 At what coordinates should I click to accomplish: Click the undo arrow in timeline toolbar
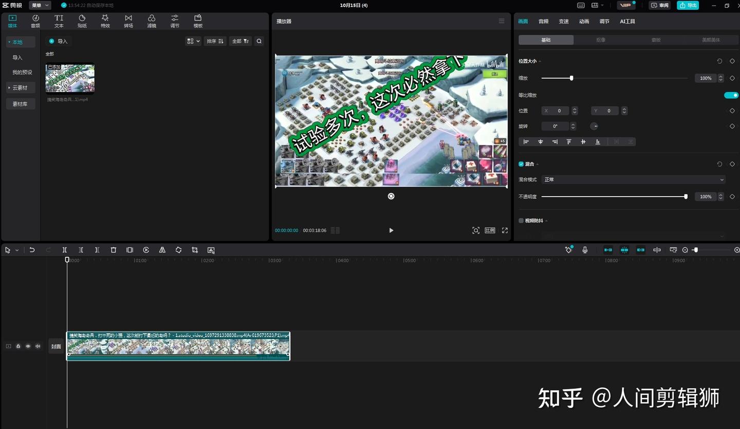[x=32, y=250]
